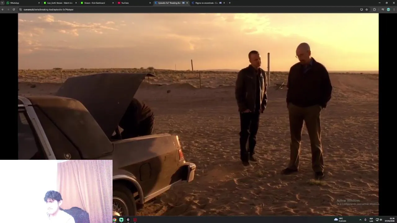Close the Kick Dashboard tab

pyautogui.click(x=113, y=3)
